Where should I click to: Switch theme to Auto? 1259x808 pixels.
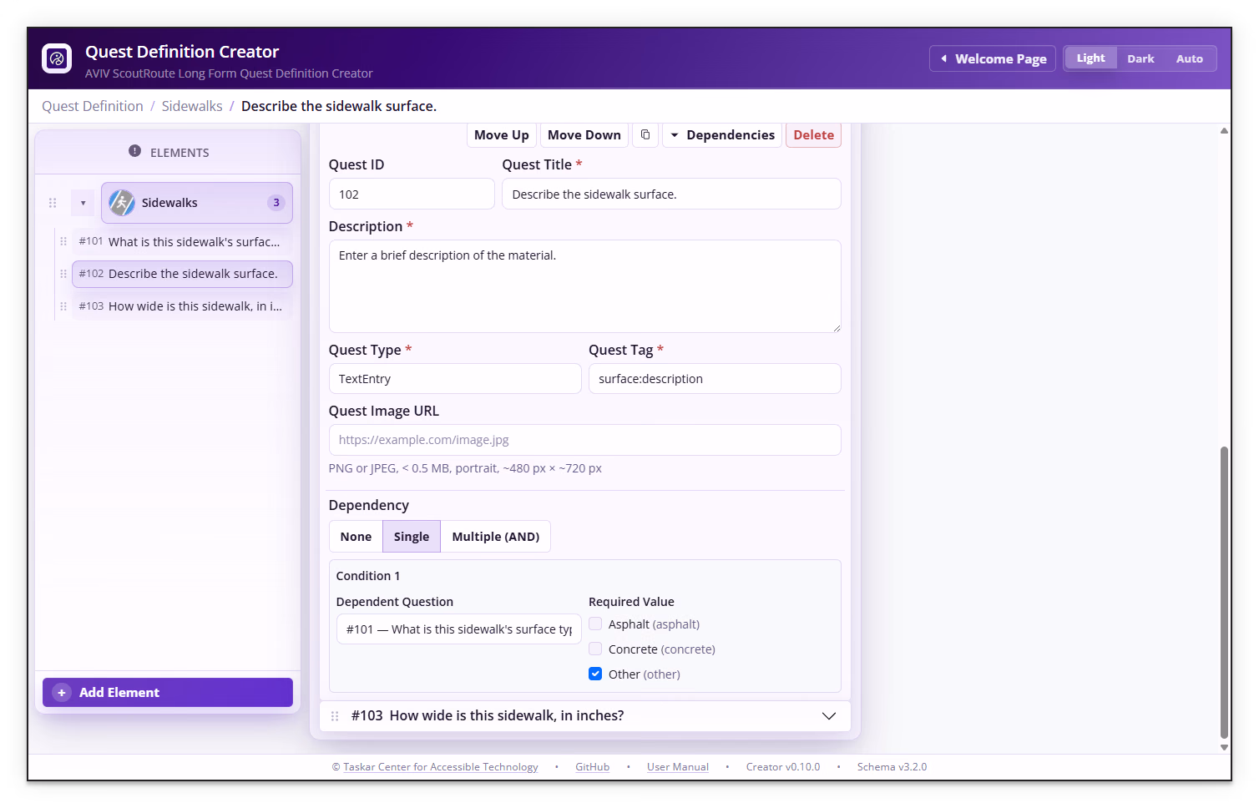[x=1190, y=58]
